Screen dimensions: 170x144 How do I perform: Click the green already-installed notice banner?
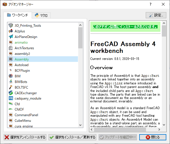125,27
